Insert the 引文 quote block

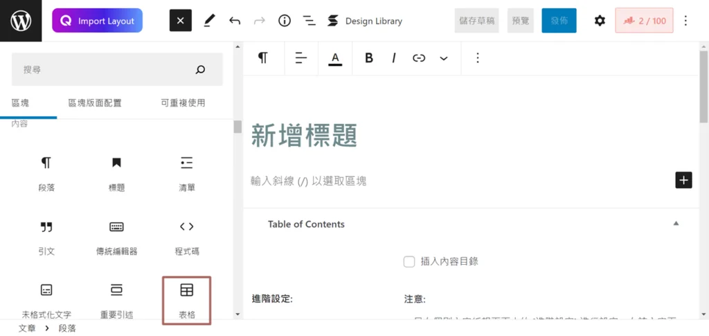(x=46, y=238)
